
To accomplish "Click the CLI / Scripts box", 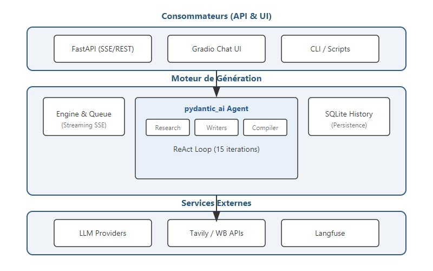I will click(x=330, y=49).
